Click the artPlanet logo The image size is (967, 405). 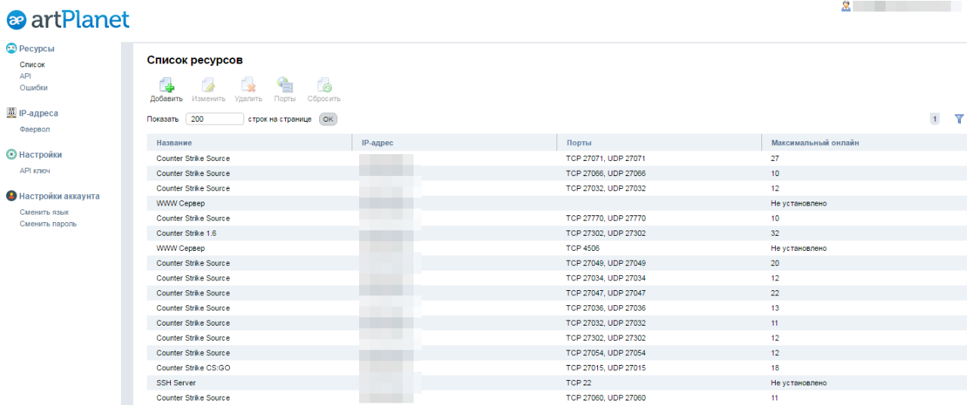point(68,20)
